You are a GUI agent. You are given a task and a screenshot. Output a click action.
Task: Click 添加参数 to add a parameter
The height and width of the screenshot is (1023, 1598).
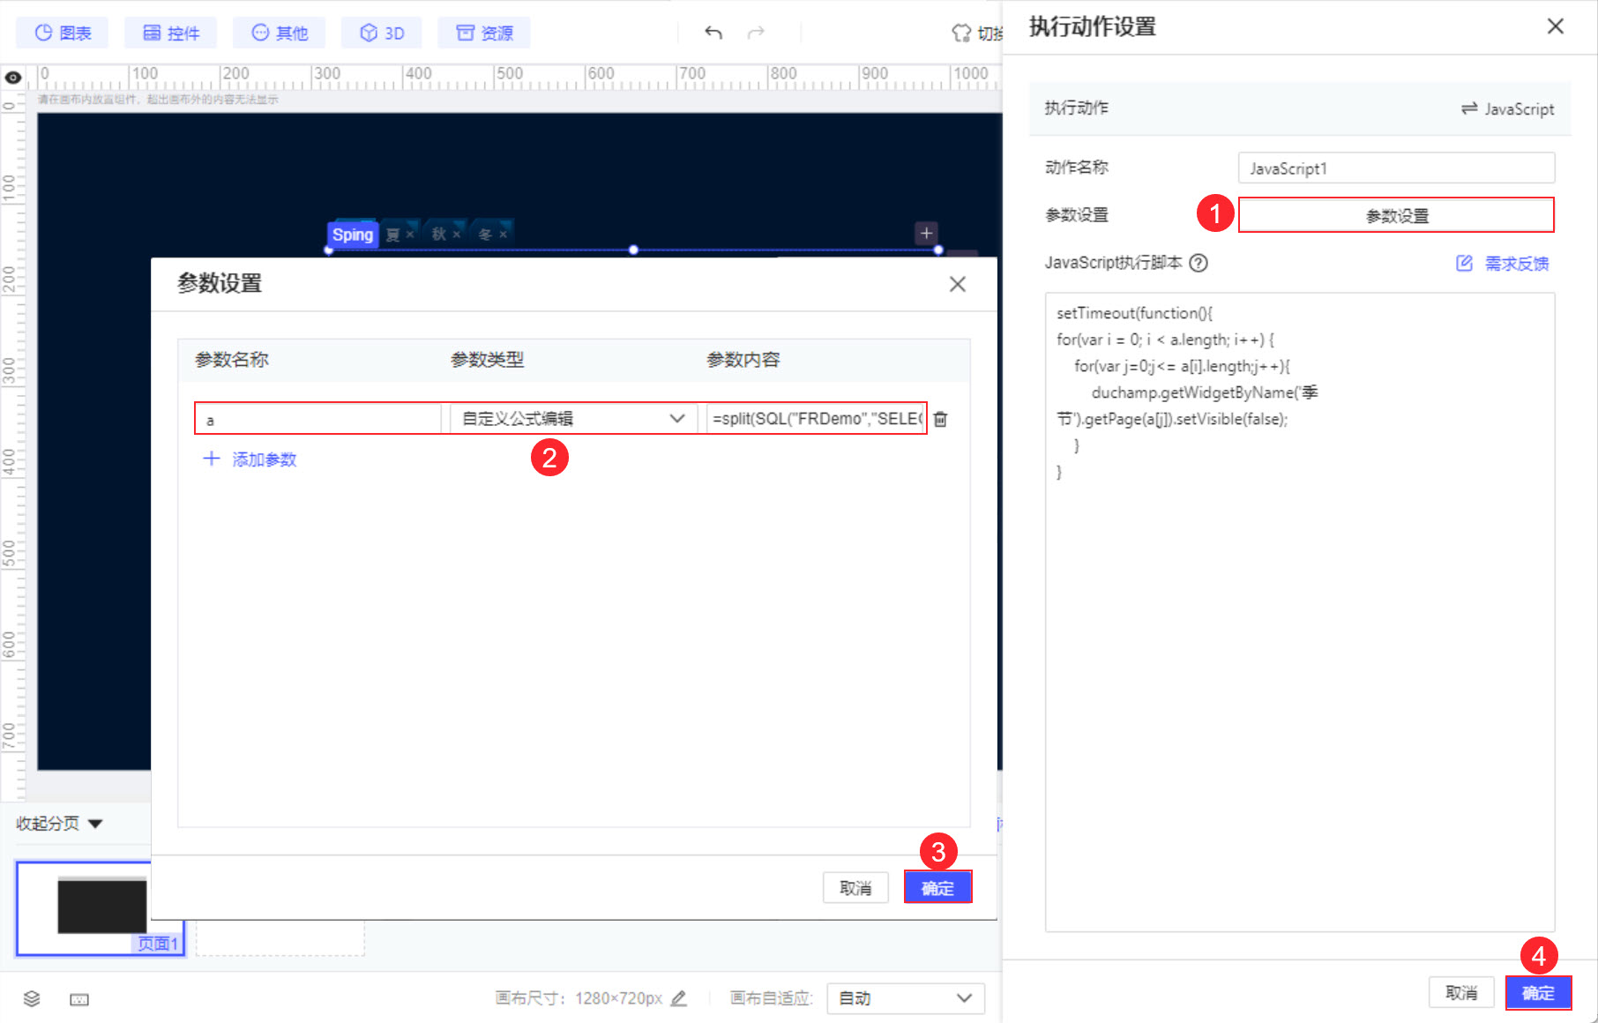(x=250, y=459)
